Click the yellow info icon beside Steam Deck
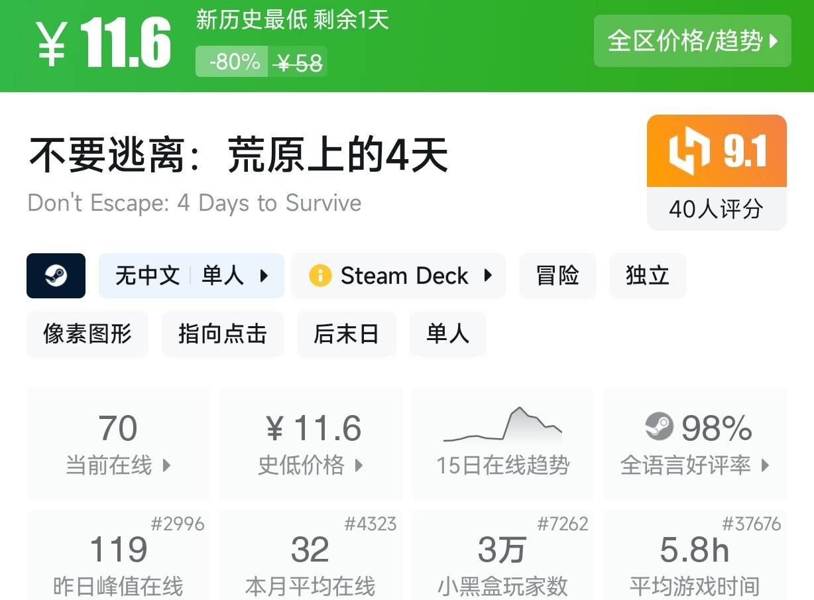 (320, 276)
